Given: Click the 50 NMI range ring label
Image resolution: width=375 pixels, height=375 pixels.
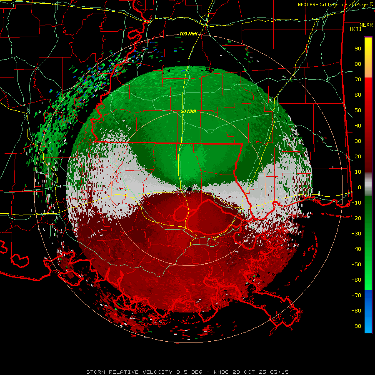Looking at the screenshot, I should (188, 111).
